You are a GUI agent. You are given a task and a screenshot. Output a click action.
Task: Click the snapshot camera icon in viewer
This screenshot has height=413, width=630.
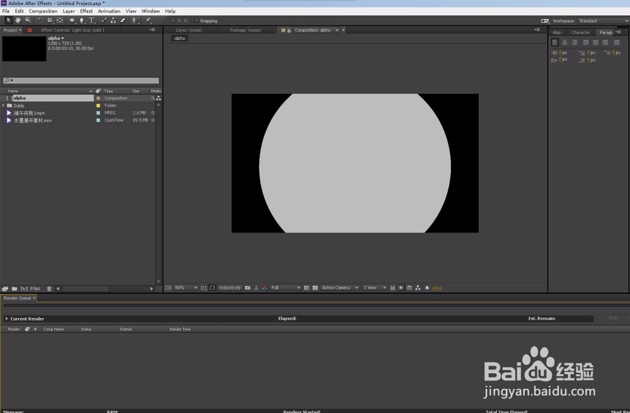[x=248, y=288]
